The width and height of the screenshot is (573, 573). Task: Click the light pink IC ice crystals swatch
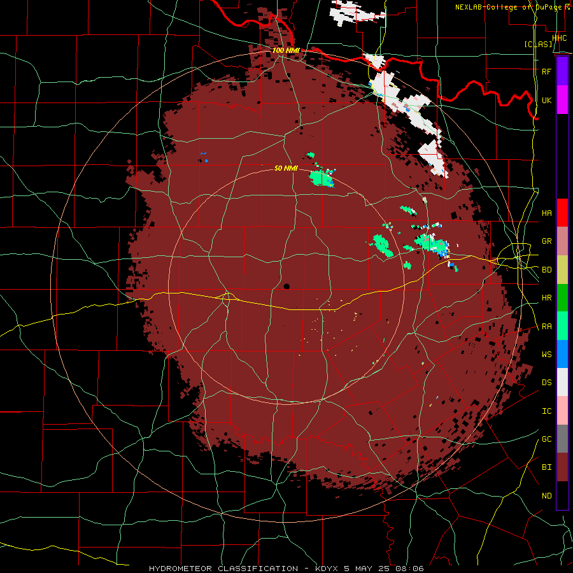click(562, 411)
